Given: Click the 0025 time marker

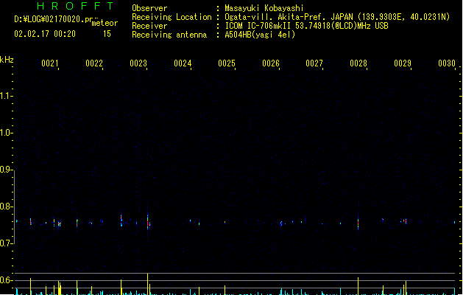Looking at the screenshot, I should click(227, 63).
